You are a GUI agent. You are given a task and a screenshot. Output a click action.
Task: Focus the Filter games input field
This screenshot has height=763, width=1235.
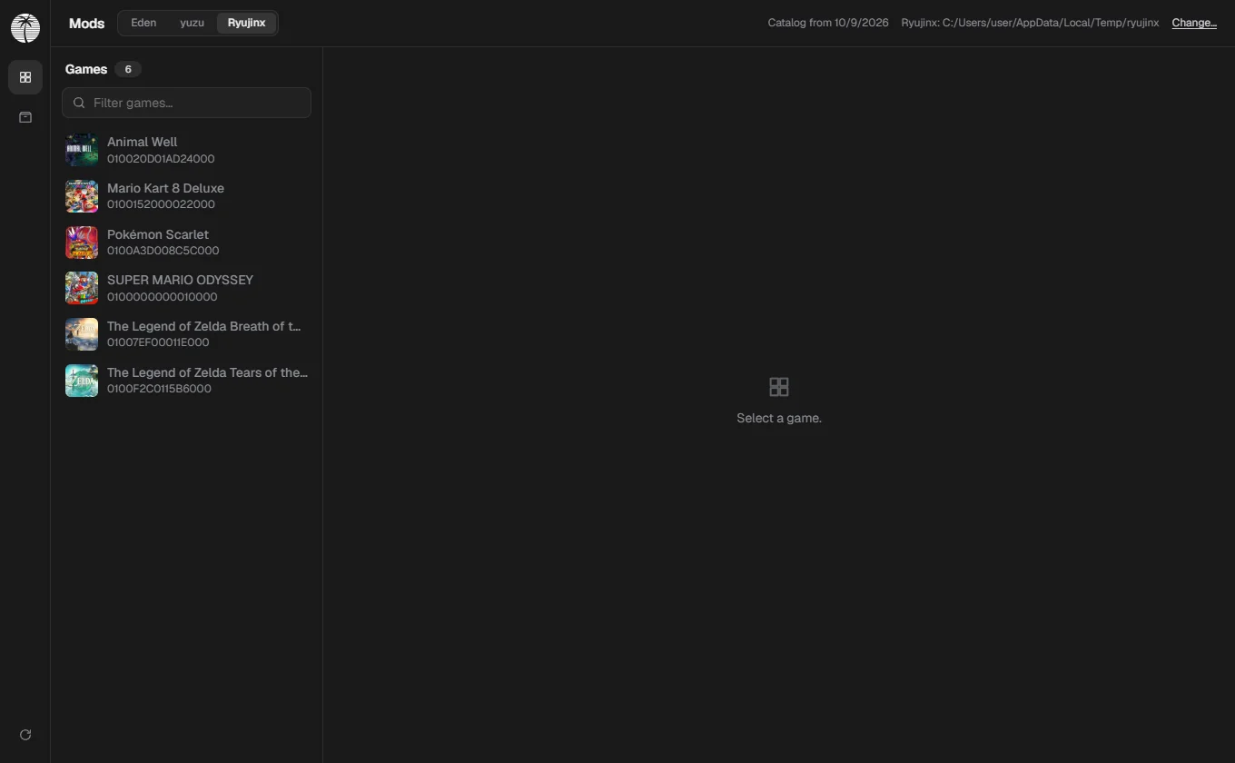(x=186, y=103)
